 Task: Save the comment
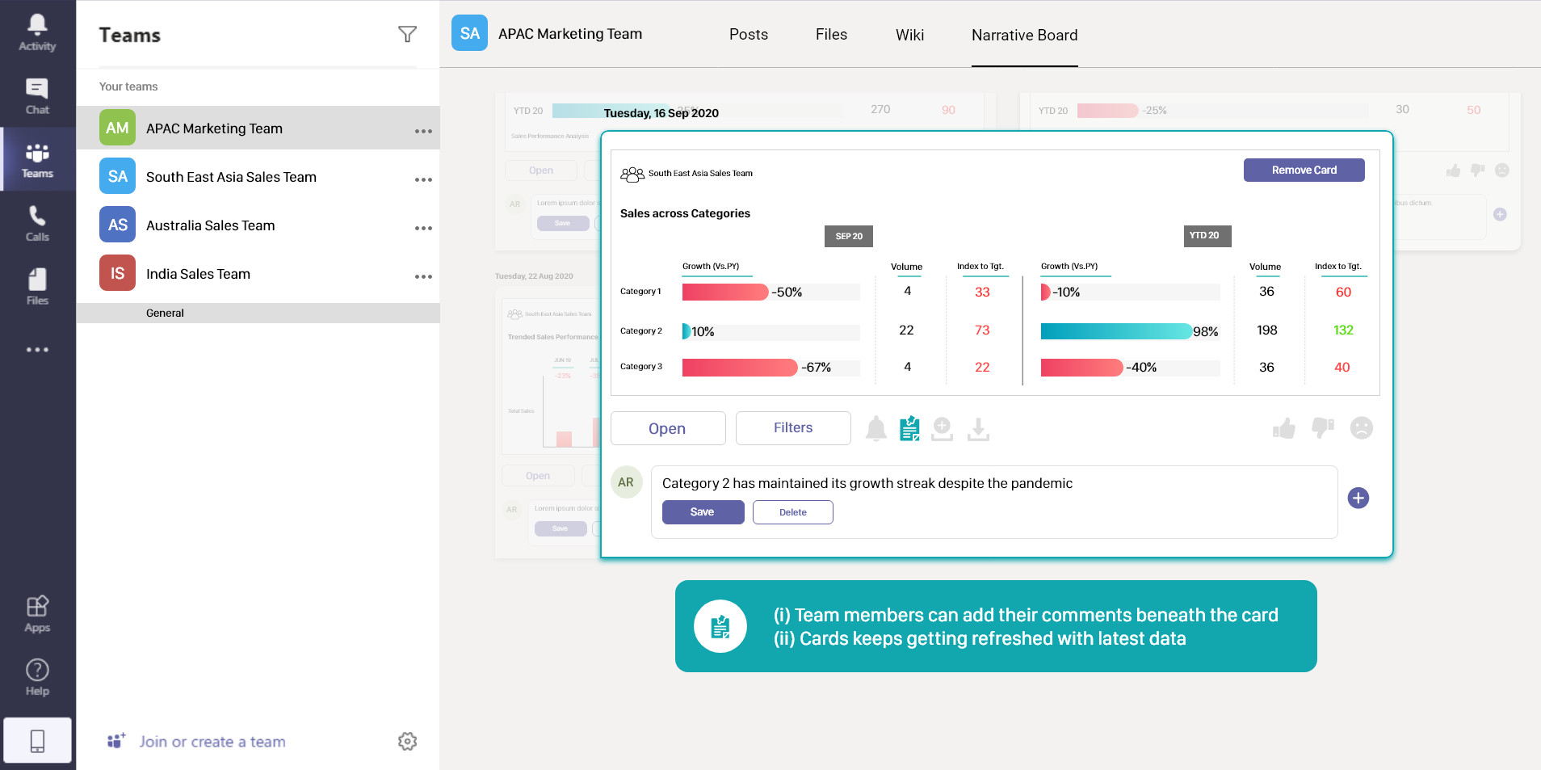coord(703,512)
